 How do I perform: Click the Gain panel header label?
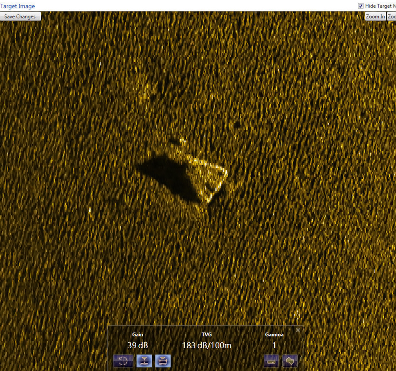point(138,334)
